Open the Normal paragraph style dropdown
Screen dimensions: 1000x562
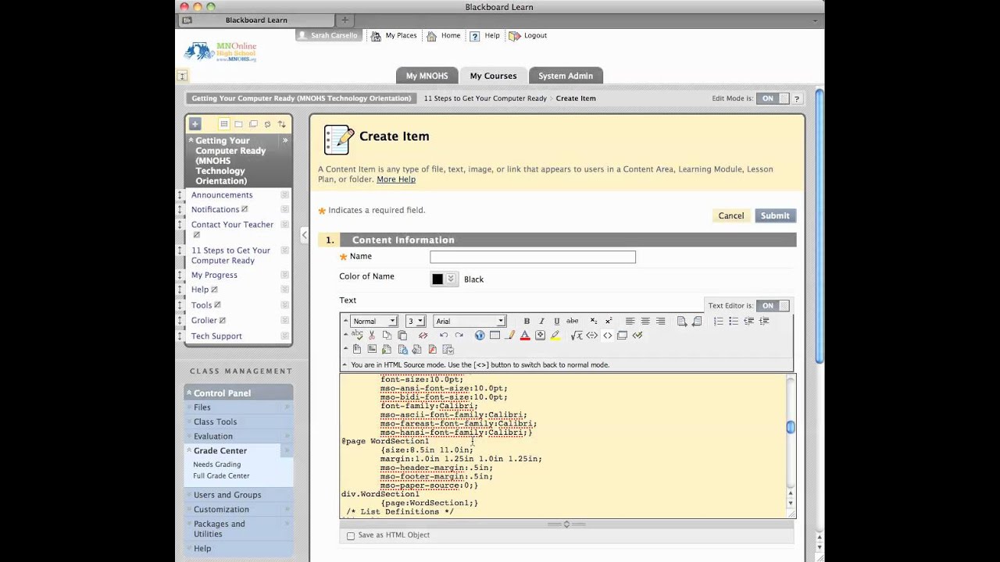pyautogui.click(x=374, y=321)
